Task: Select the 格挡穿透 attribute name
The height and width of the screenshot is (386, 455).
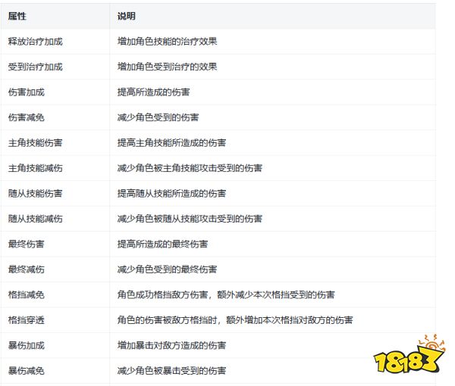Action: click(26, 320)
